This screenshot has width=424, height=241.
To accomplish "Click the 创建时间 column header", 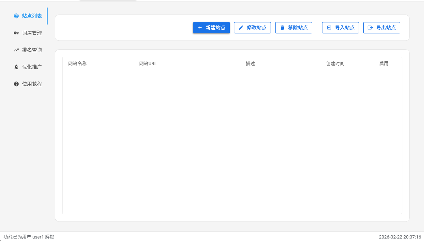I will (335, 64).
